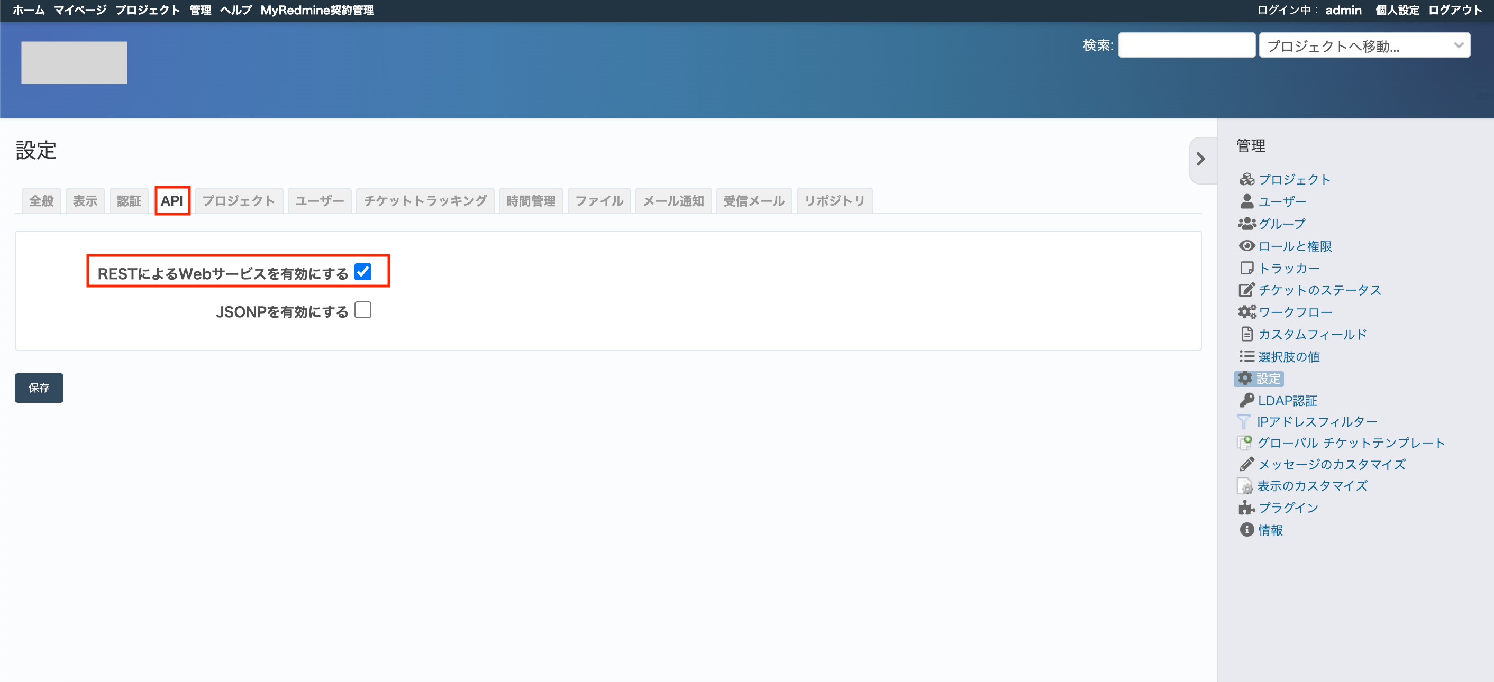Open the 管理 menu in top bar
Viewport: 1494px width, 682px height.
pyautogui.click(x=199, y=10)
